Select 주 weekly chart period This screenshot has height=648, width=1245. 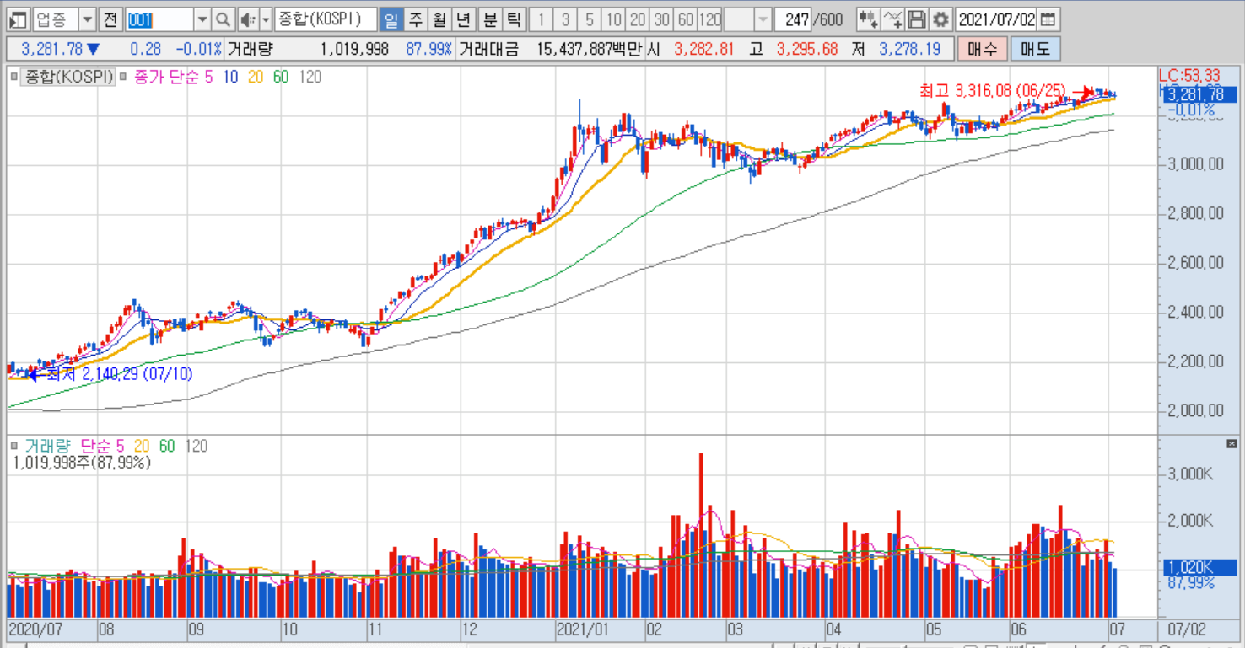[416, 19]
